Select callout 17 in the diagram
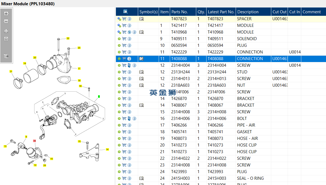This screenshot has width=326, height=185. click(x=79, y=69)
